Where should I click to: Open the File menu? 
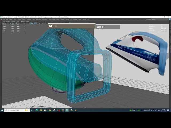(x=4, y=19)
